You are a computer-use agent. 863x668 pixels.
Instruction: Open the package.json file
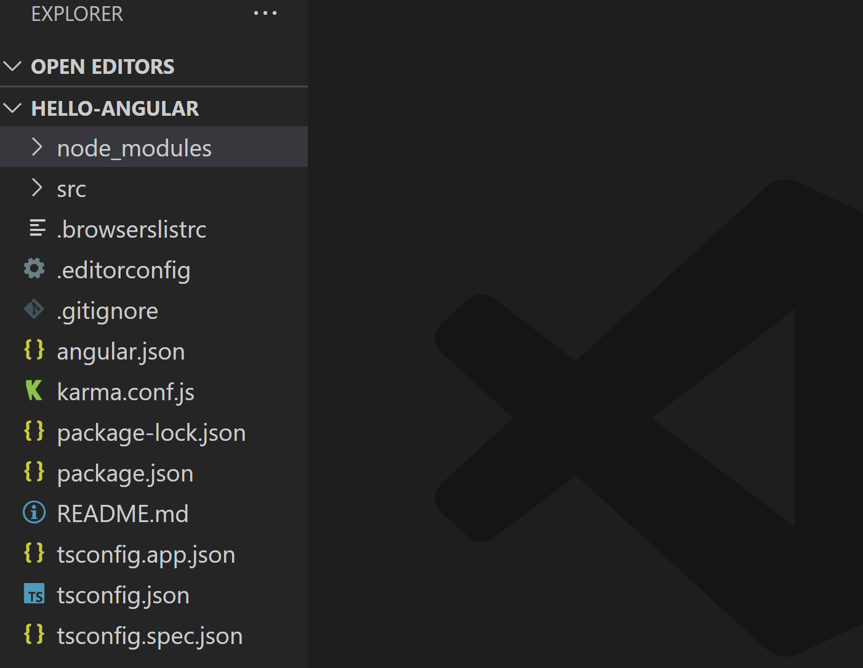tap(125, 473)
